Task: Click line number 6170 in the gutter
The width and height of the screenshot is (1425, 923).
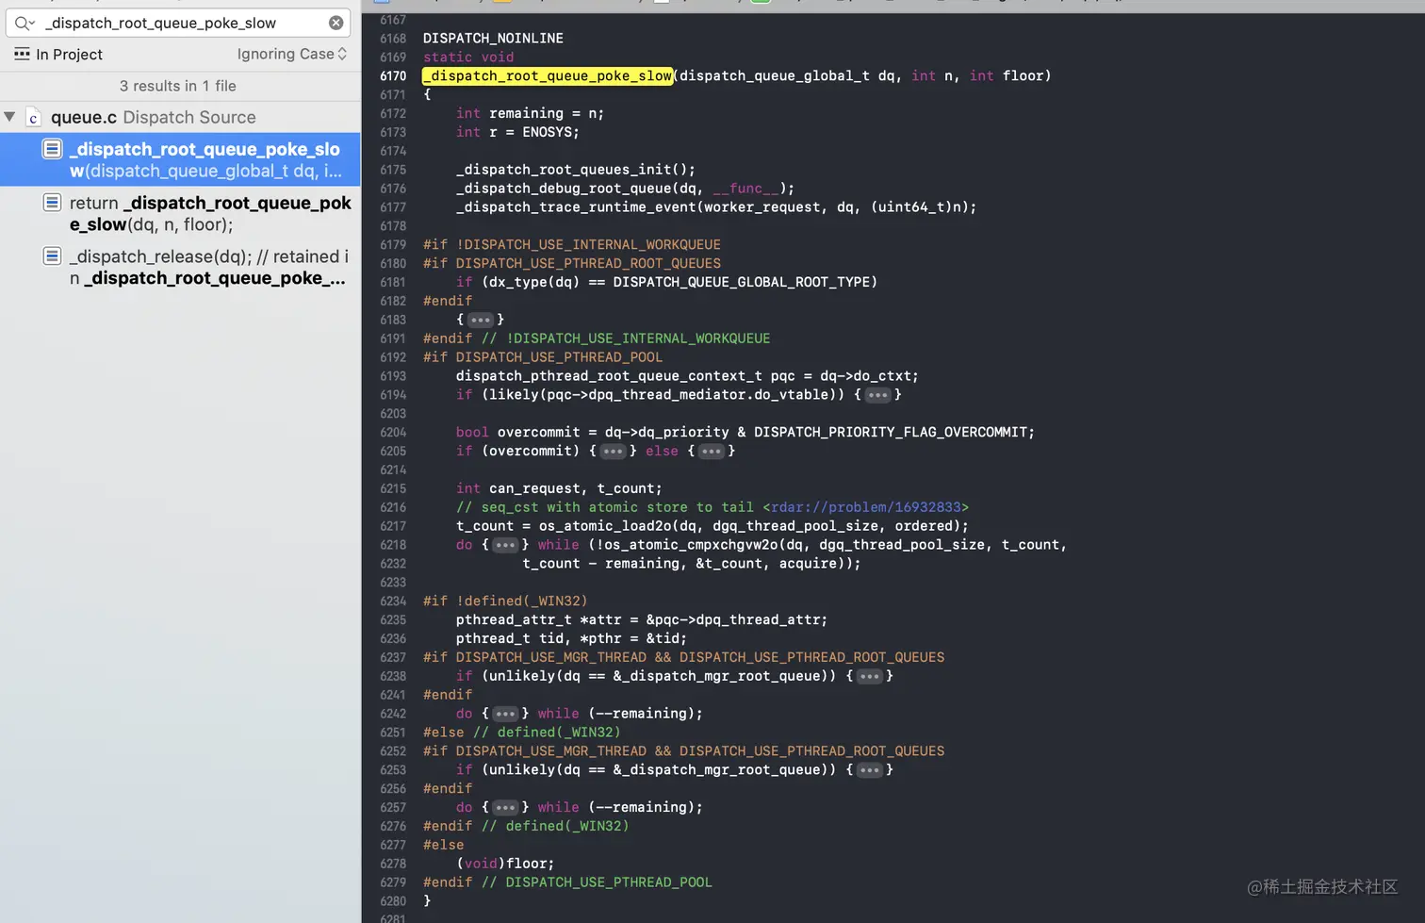Action: pyautogui.click(x=393, y=76)
